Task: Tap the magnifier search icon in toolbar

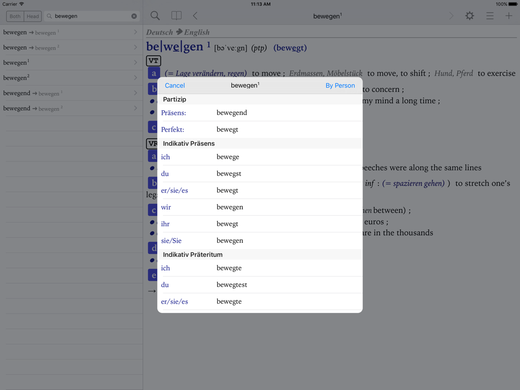Action: click(155, 16)
